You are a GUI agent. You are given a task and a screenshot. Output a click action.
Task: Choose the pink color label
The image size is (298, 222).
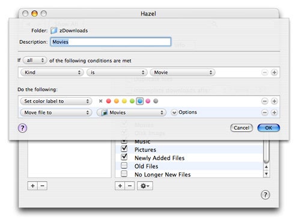(148, 101)
